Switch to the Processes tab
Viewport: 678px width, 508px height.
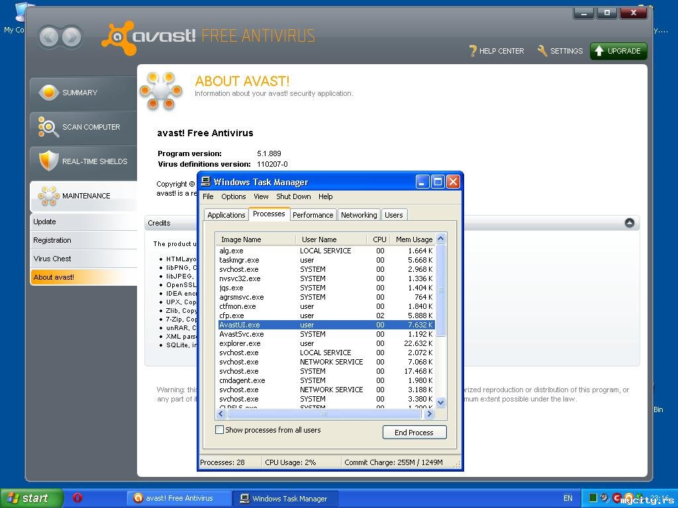tap(269, 214)
